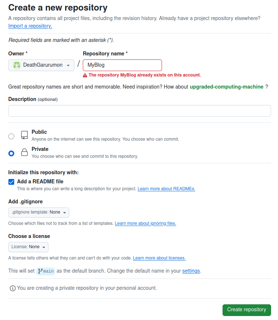Click the Repository name field containing MyBlog
278x320 pixels.
click(x=122, y=65)
